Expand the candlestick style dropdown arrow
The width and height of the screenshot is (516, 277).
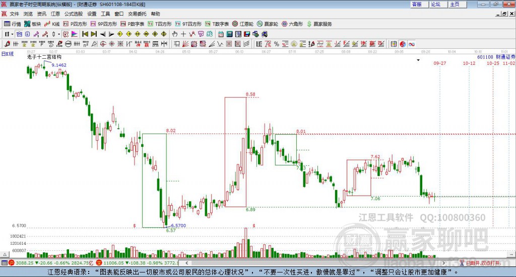[59, 34]
